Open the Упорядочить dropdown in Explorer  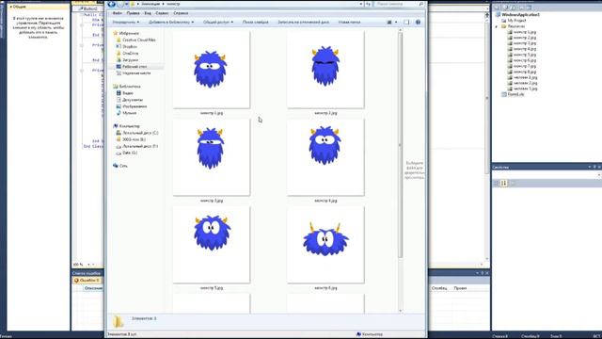(125, 23)
